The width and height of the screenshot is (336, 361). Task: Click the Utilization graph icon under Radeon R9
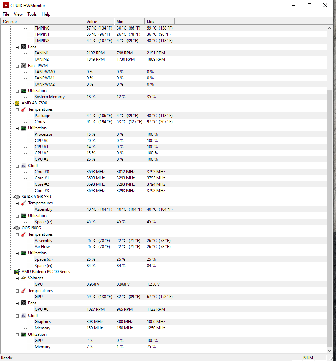click(x=24, y=334)
